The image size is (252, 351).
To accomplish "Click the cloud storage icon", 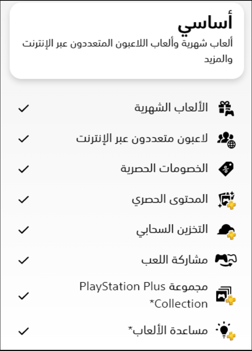I will pos(226,231).
